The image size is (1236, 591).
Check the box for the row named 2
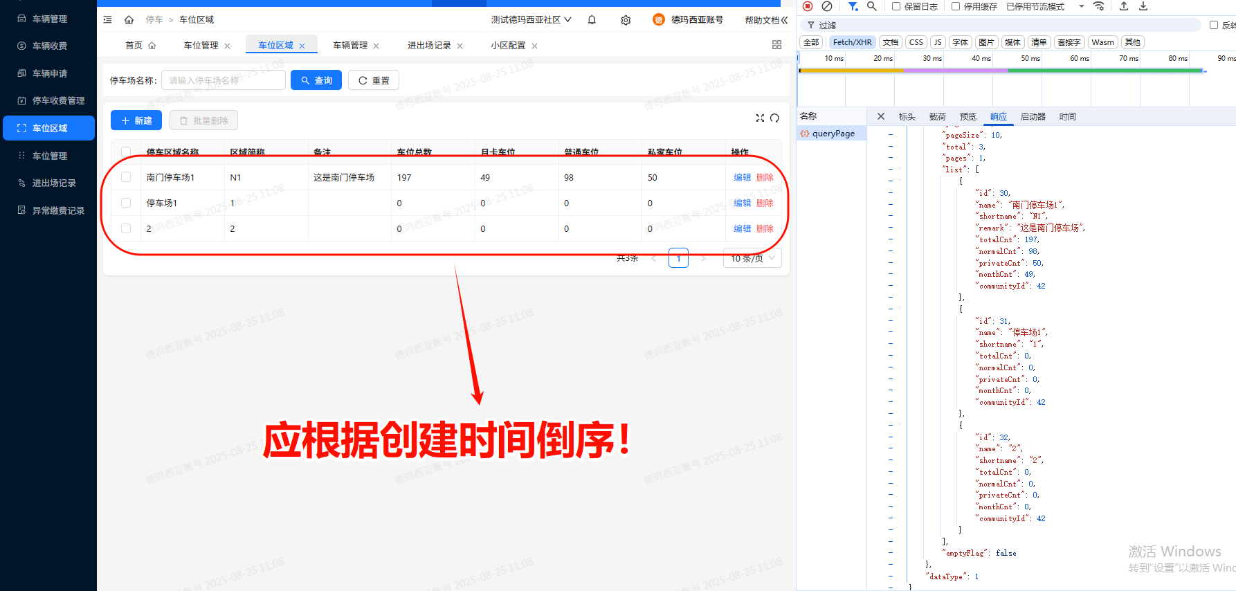tap(126, 228)
